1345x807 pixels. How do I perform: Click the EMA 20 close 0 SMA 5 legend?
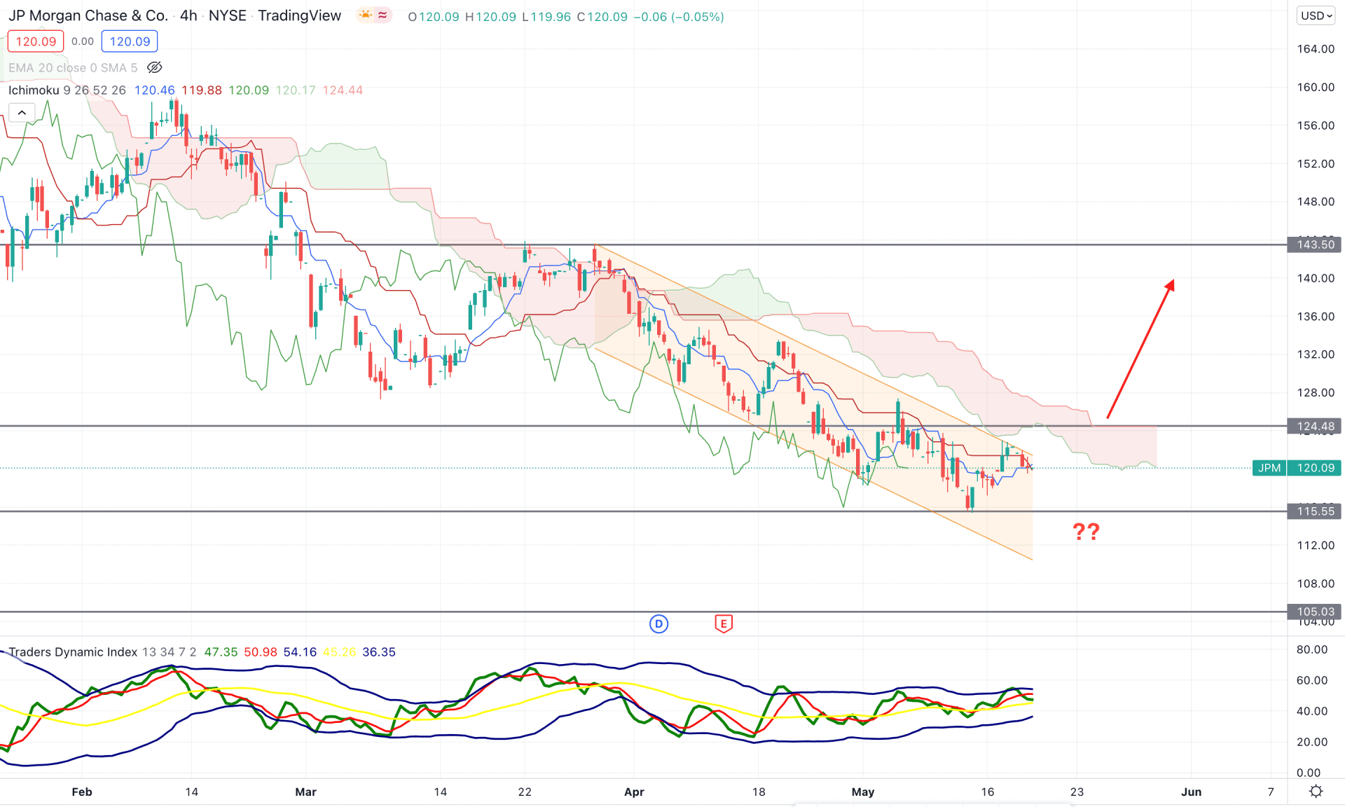tap(73, 68)
